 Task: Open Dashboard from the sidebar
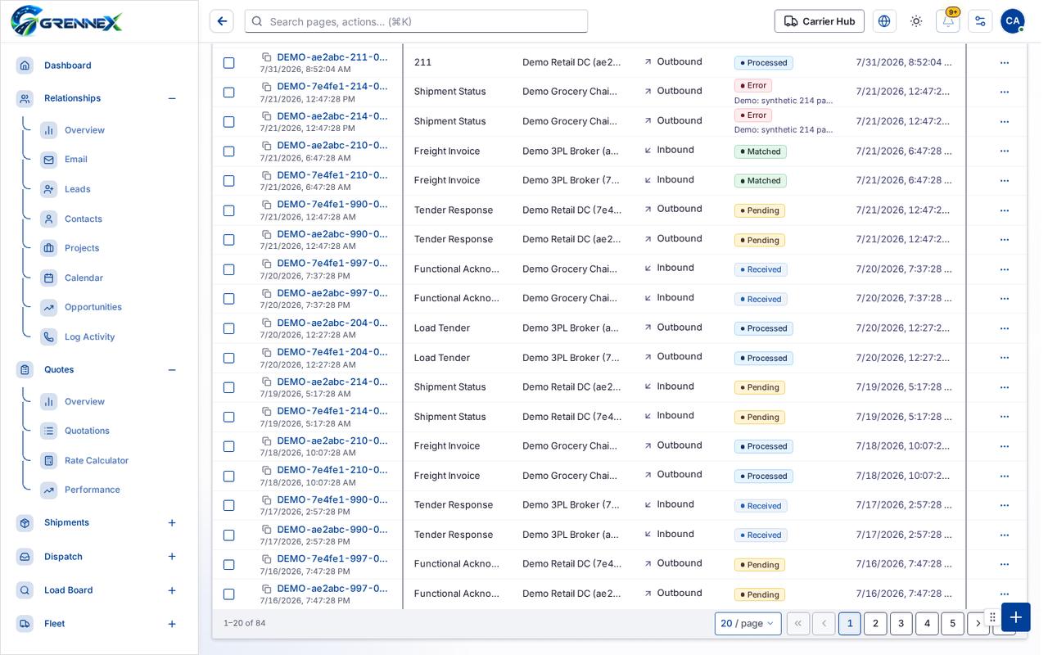click(68, 65)
